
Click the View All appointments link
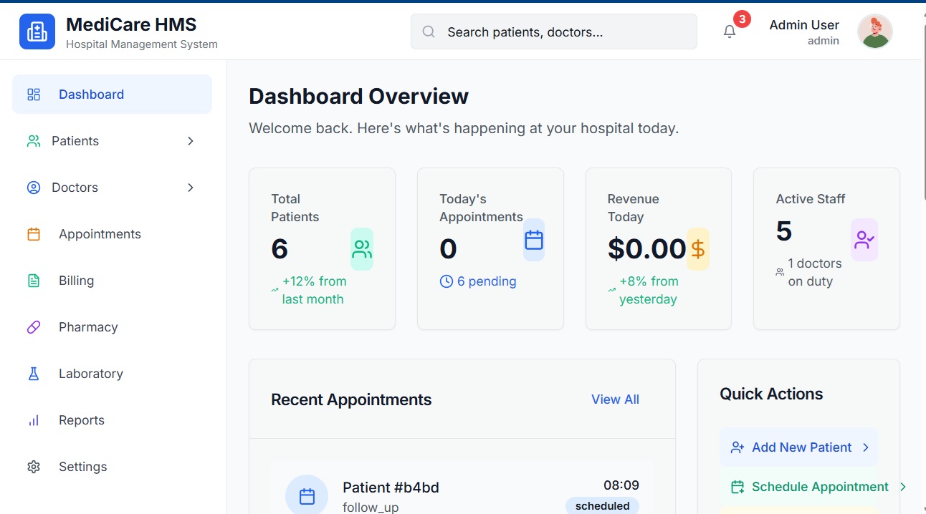click(615, 399)
